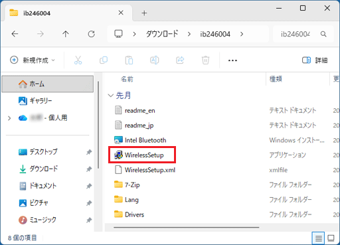Screen dimensions: 340x245
Task: Click the search magnifier icon
Action: (x=323, y=34)
